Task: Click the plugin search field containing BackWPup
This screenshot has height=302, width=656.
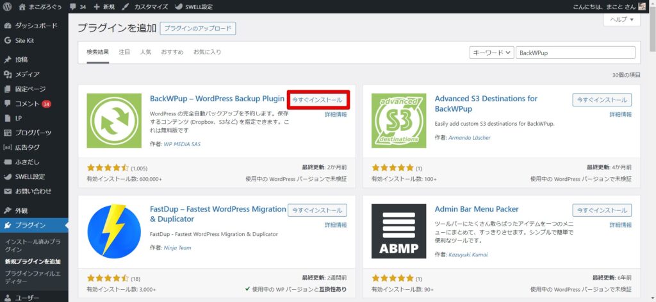Action: click(x=575, y=53)
